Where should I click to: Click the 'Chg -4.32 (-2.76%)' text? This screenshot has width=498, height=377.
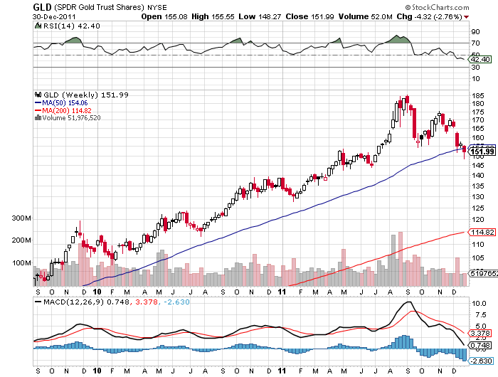429,16
